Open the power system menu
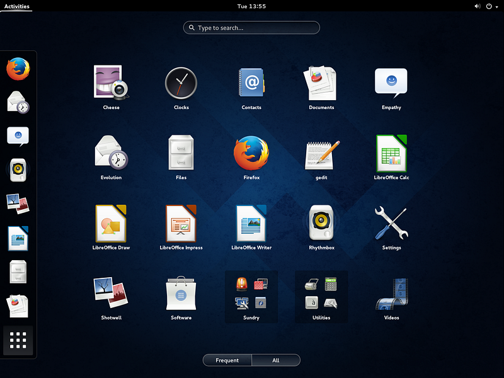This screenshot has height=378, width=504. [492, 6]
